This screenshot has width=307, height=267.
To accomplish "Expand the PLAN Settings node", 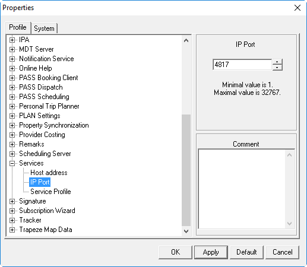I will (12, 116).
